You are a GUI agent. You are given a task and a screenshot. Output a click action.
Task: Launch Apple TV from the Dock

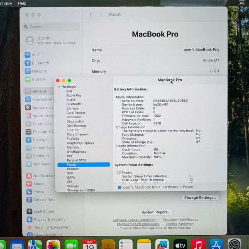pyautogui.click(x=180, y=245)
